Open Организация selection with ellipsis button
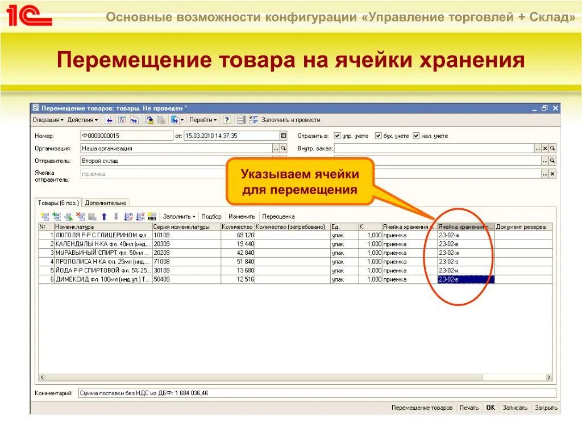 [276, 148]
